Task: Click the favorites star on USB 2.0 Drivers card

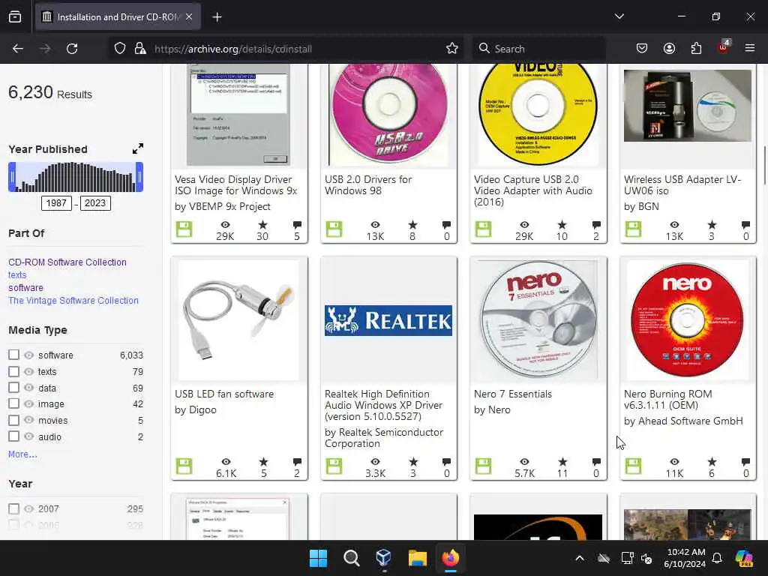Action: (412, 225)
